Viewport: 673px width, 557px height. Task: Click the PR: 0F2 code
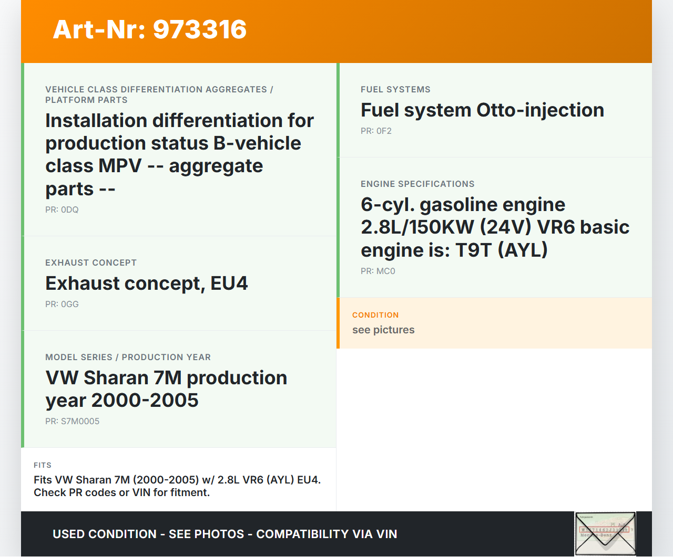coord(376,131)
